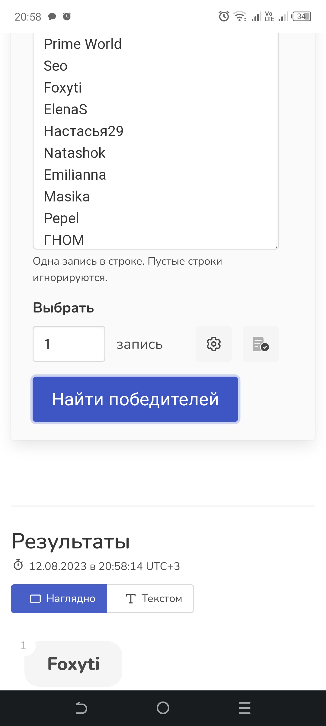Click the Pepel entry in the textarea

click(x=61, y=218)
